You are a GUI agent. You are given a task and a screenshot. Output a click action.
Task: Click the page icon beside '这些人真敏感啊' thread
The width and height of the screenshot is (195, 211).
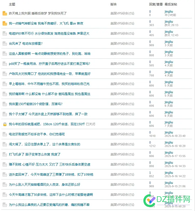(5, 54)
